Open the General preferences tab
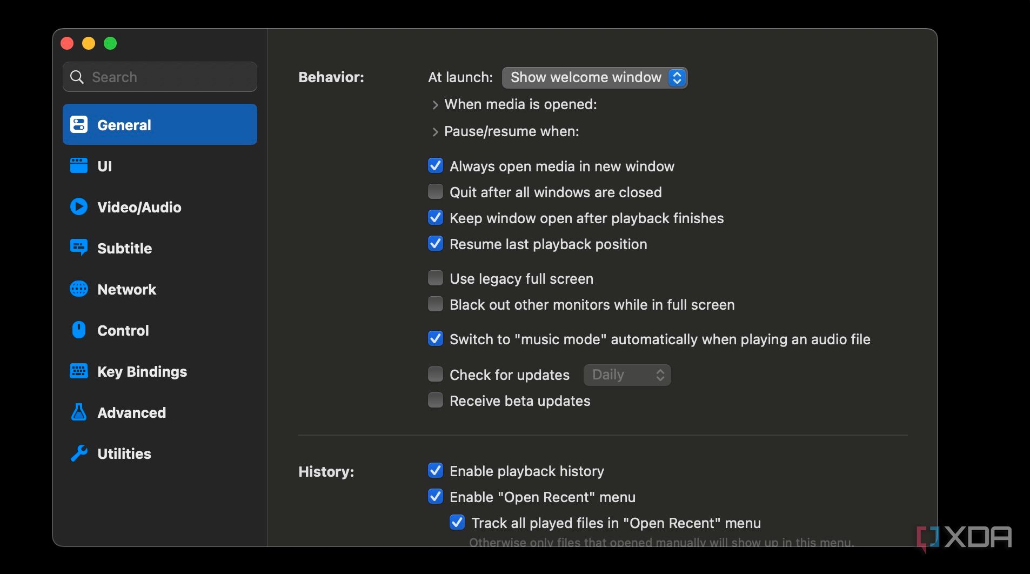 (160, 124)
